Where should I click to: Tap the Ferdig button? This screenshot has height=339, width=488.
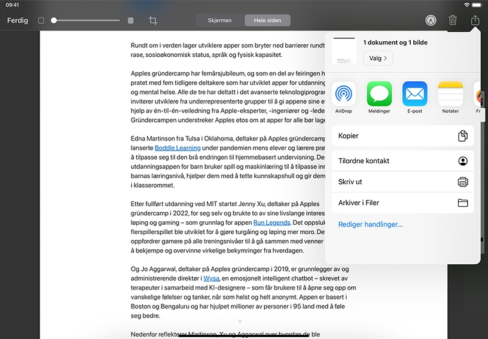(17, 20)
